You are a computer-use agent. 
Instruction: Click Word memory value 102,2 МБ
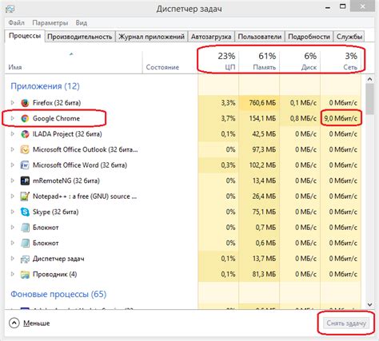[262, 165]
